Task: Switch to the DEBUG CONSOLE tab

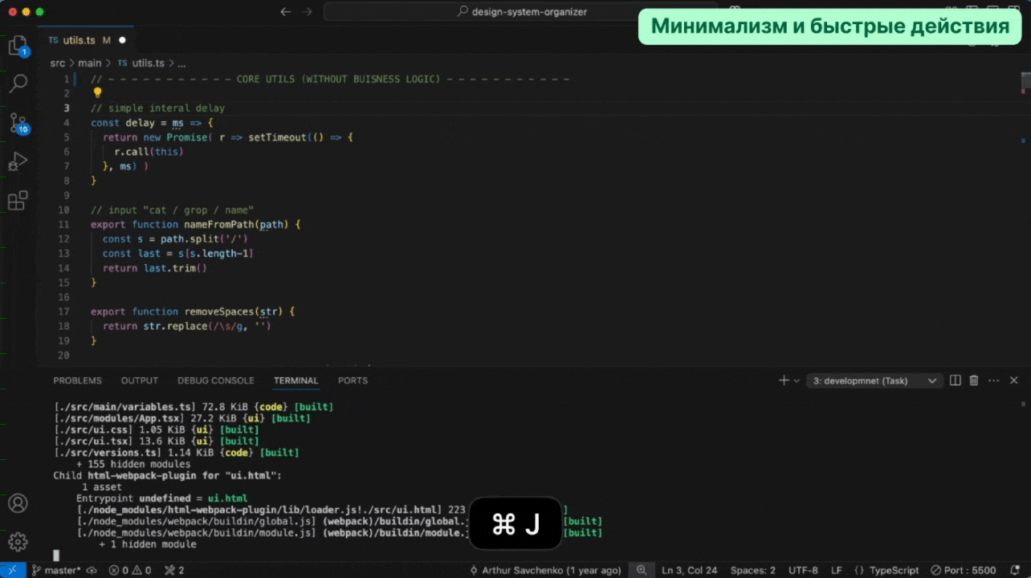Action: pyautogui.click(x=216, y=381)
